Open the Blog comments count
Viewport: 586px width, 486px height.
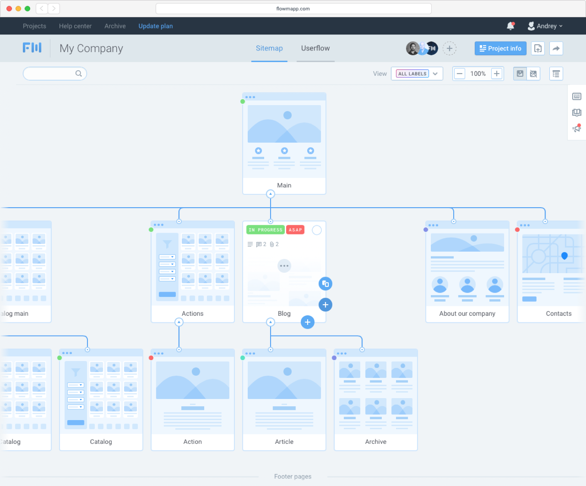coord(261,244)
